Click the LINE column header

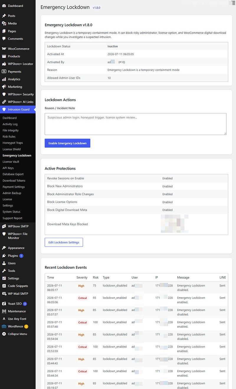[222, 278]
